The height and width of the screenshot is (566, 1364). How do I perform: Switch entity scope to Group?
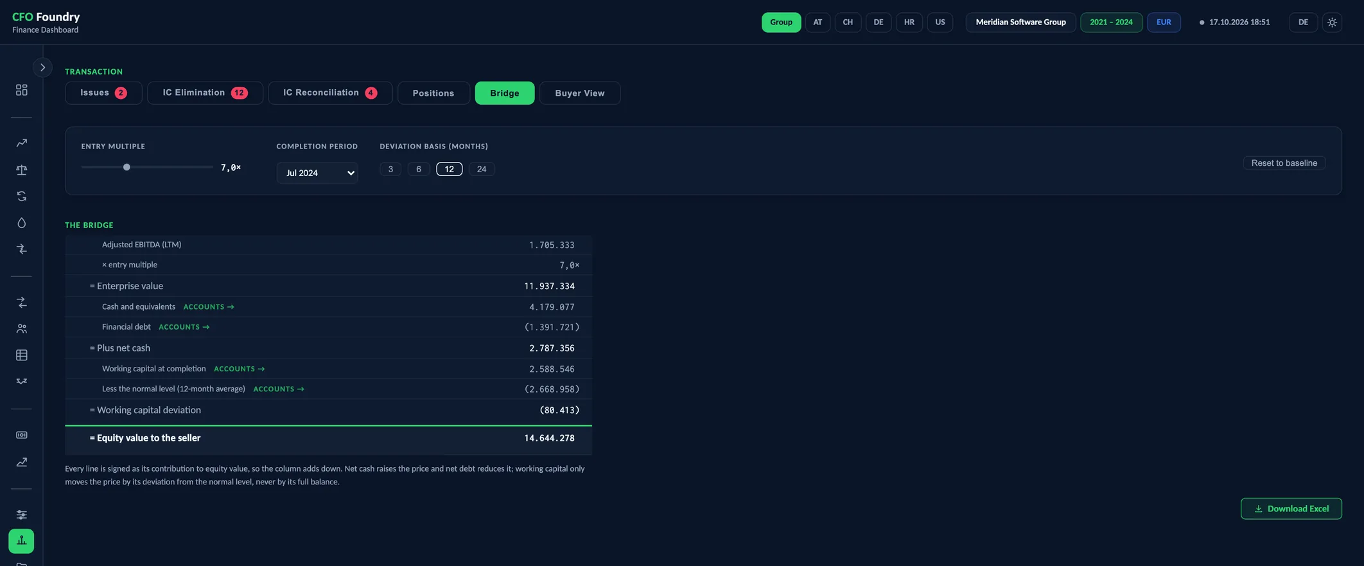pos(781,22)
